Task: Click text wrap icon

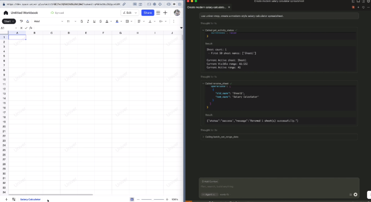Action: click(x=161, y=21)
